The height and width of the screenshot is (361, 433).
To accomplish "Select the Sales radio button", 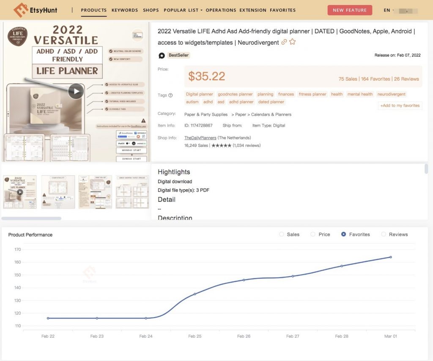I will pos(282,234).
